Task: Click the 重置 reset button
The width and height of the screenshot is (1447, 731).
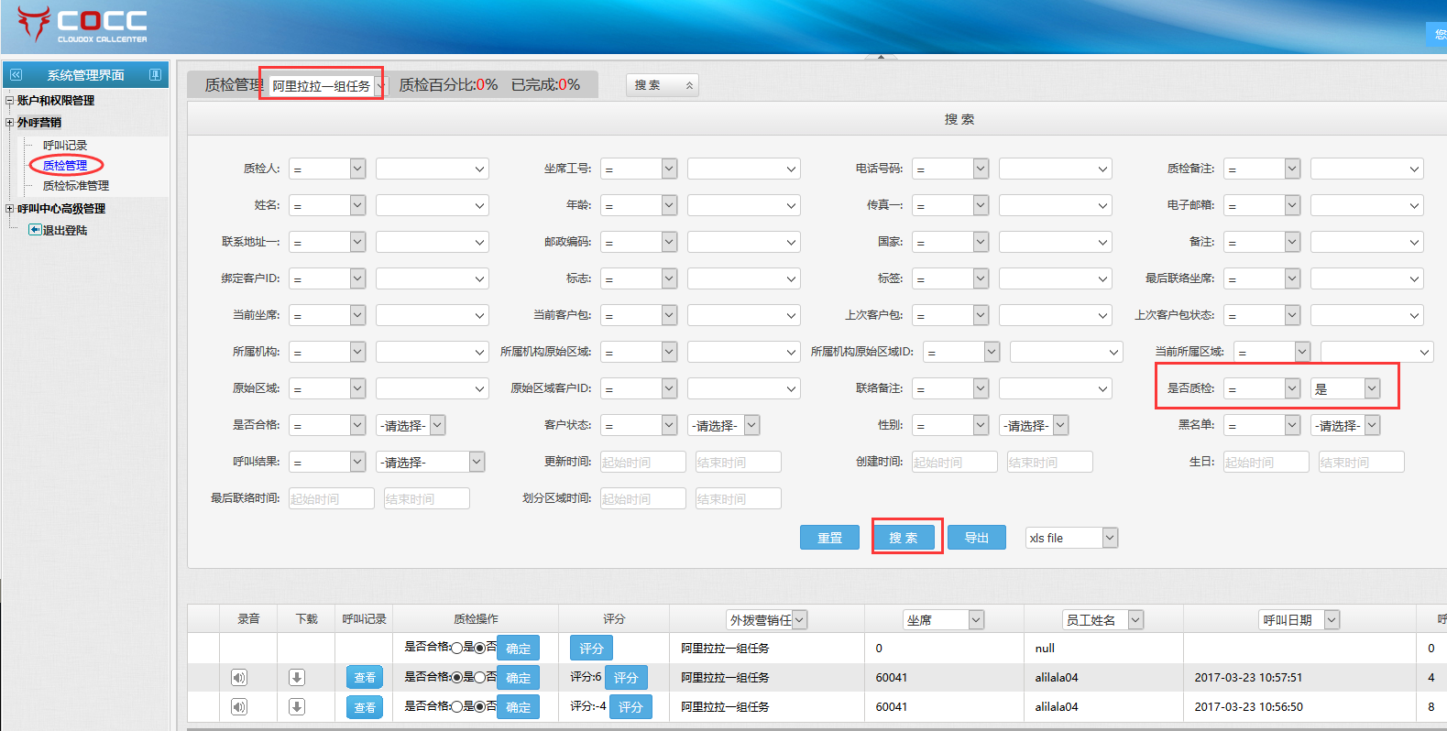Action: pos(829,538)
